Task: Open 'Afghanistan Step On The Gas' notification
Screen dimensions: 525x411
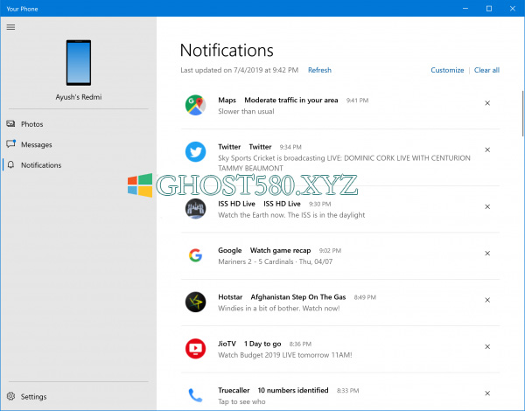Action: [x=298, y=296]
